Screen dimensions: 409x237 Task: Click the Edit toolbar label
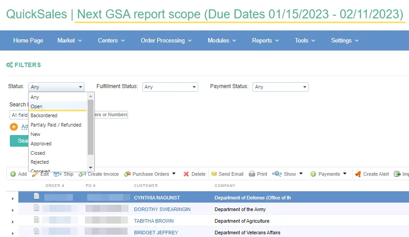click(x=45, y=174)
